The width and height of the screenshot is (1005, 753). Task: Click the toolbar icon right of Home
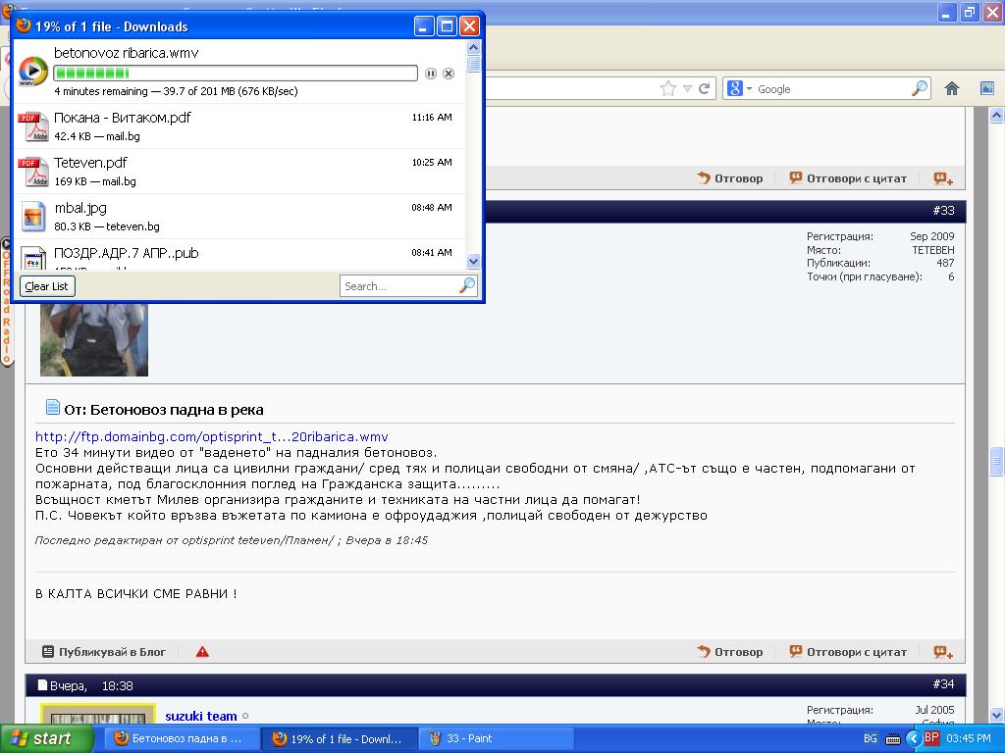tap(987, 88)
